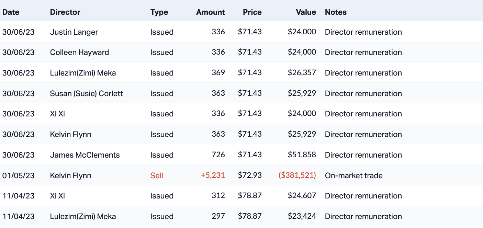
Task: Select the Susan (Susie) Corlett name
Action: tap(86, 93)
